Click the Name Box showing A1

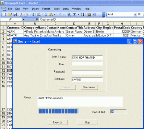pos(11,20)
